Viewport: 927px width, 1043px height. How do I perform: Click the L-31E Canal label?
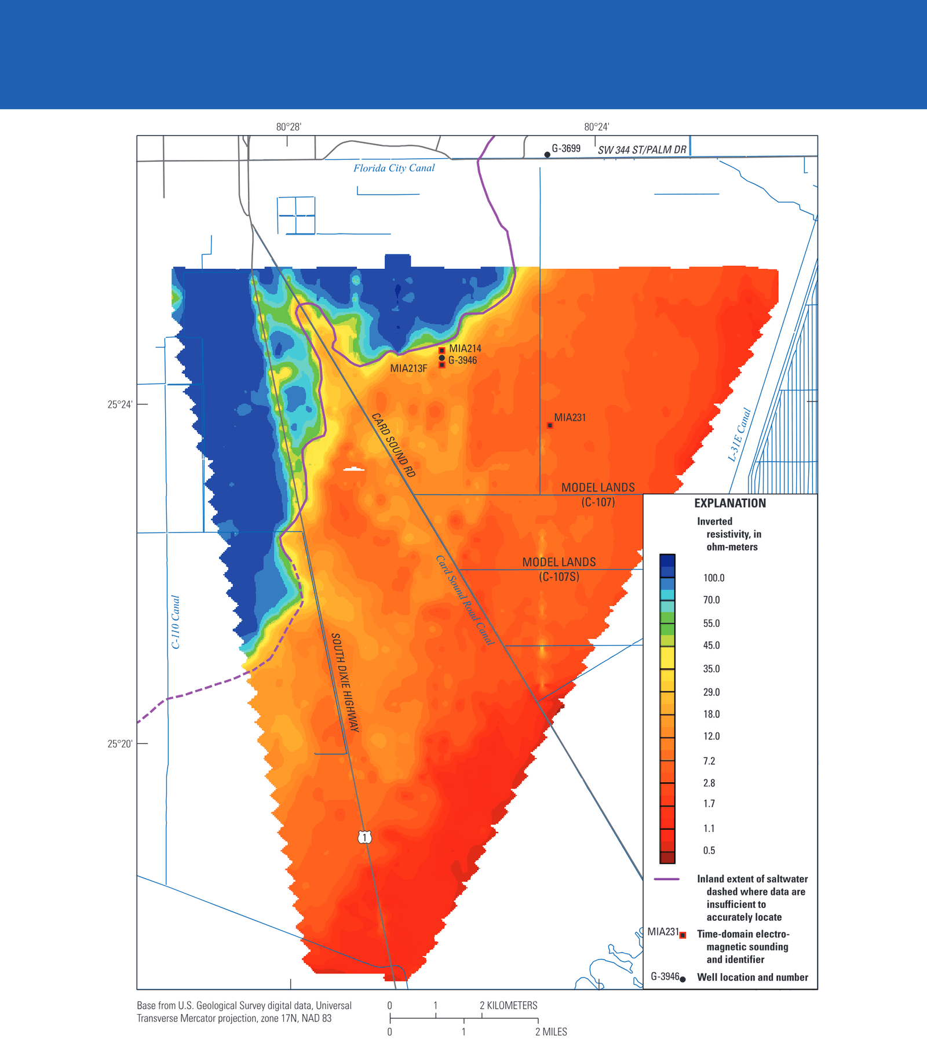[739, 435]
